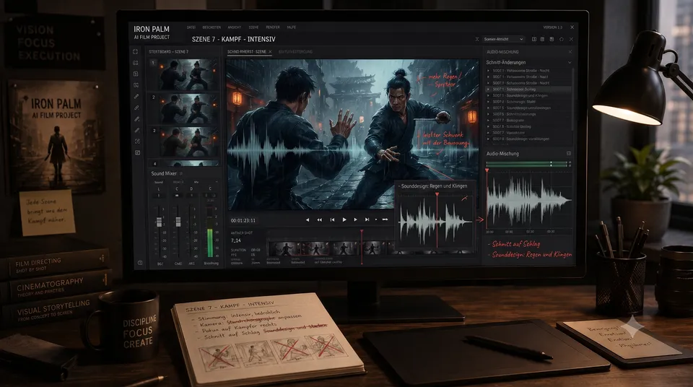
Task: Click the X icon left of Scenen-Ansicht dropdown
Action: coord(477,40)
